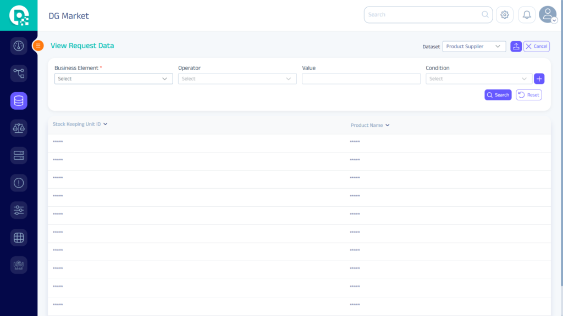Click into the Value input field
Screen dimensions: 563x316
(361, 79)
